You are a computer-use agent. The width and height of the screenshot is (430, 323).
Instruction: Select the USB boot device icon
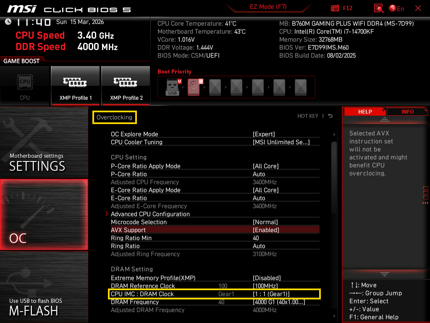pyautogui.click(x=173, y=87)
